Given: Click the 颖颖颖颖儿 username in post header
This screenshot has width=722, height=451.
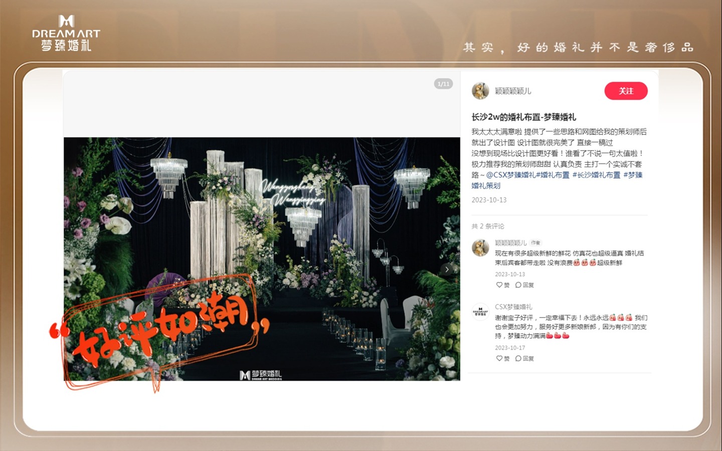Looking at the screenshot, I should pyautogui.click(x=512, y=91).
